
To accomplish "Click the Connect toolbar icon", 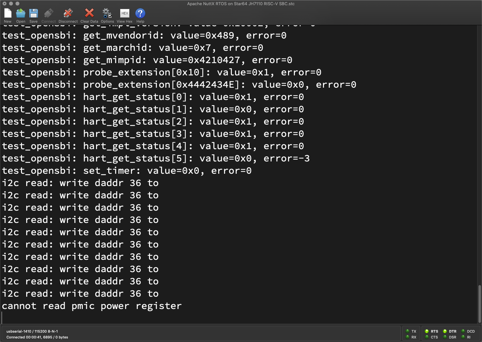I will coord(48,13).
